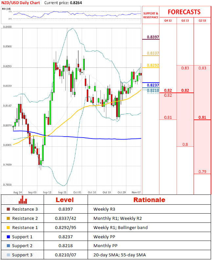Select the Resistance 3 maroon color swatch

tap(8, 209)
